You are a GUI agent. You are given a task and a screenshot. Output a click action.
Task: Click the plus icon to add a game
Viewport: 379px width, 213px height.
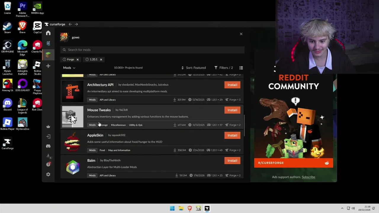(x=48, y=66)
